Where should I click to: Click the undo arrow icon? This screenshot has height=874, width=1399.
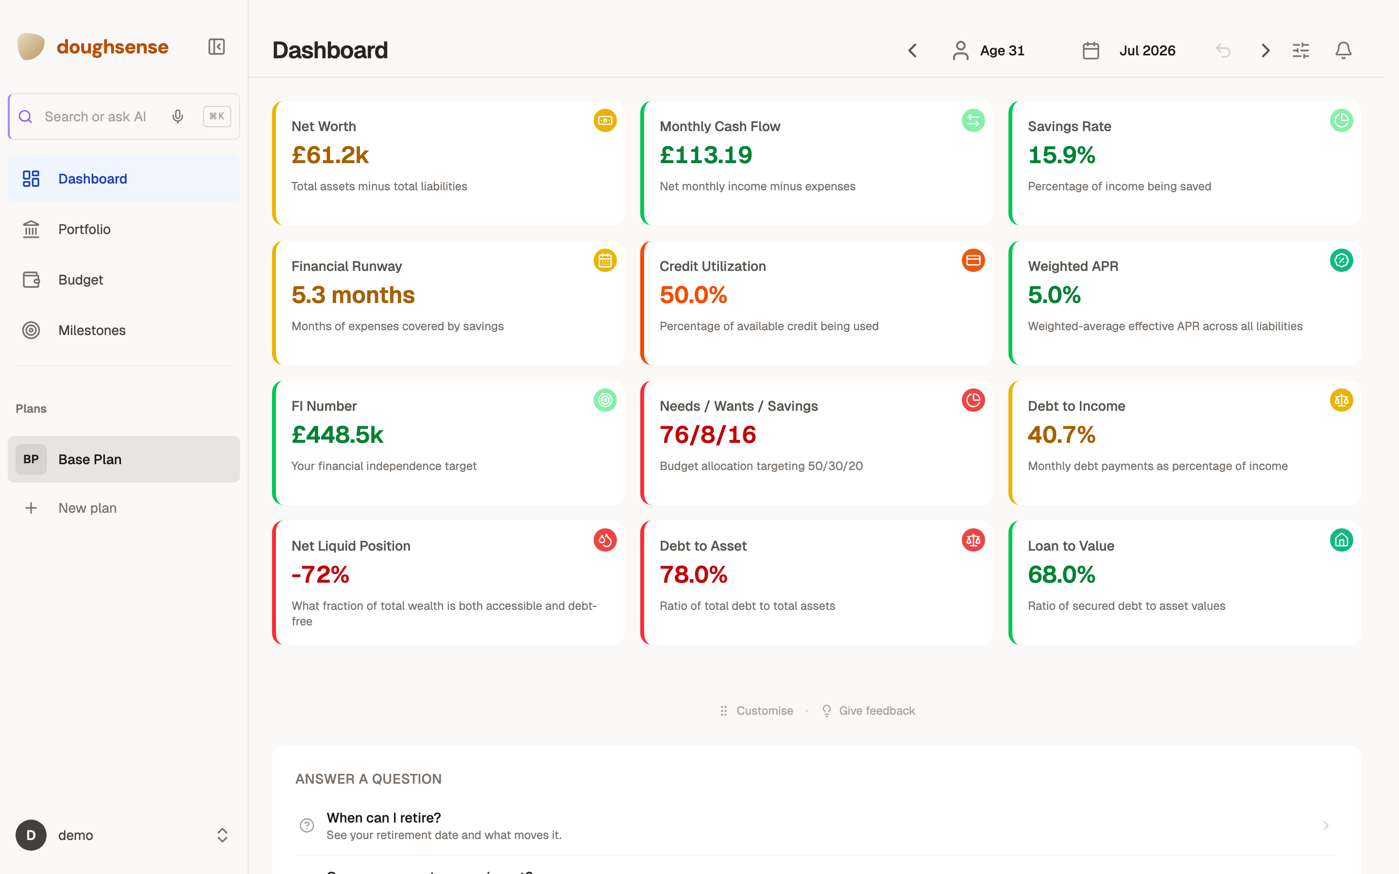pyautogui.click(x=1223, y=51)
